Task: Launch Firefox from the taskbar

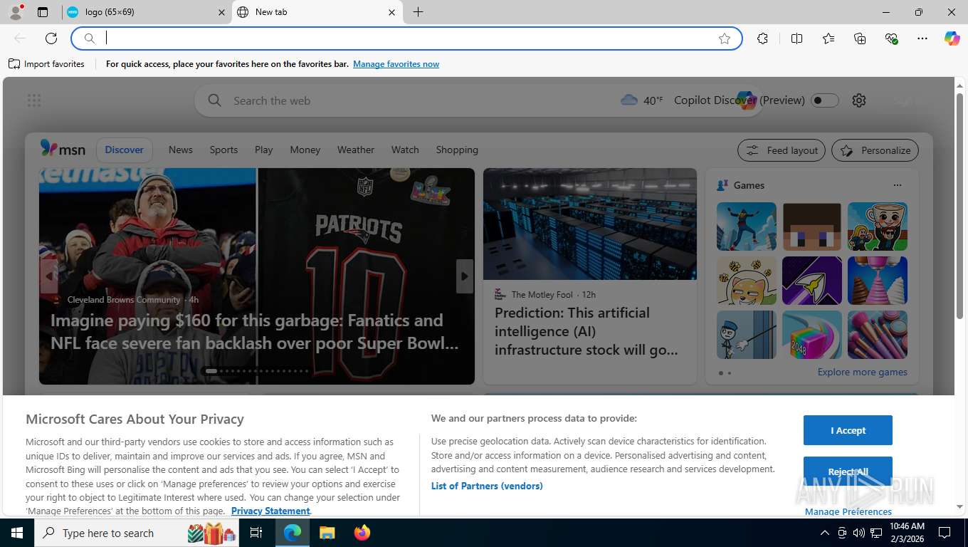Action: click(362, 533)
